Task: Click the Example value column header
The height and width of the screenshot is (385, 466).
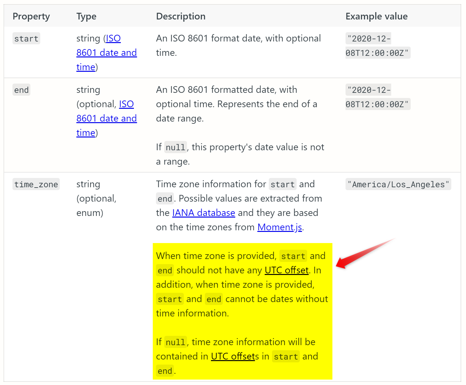Action: pyautogui.click(x=377, y=16)
